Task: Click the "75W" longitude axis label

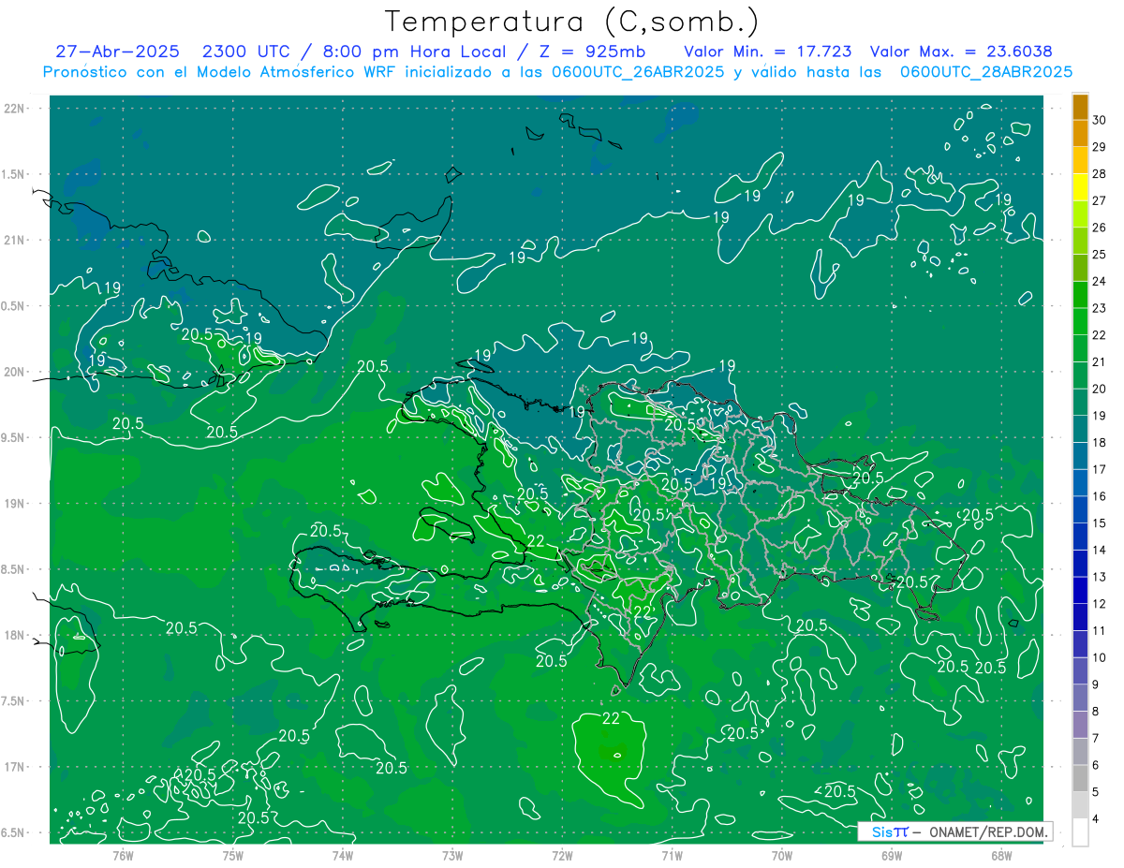Action: (x=233, y=855)
